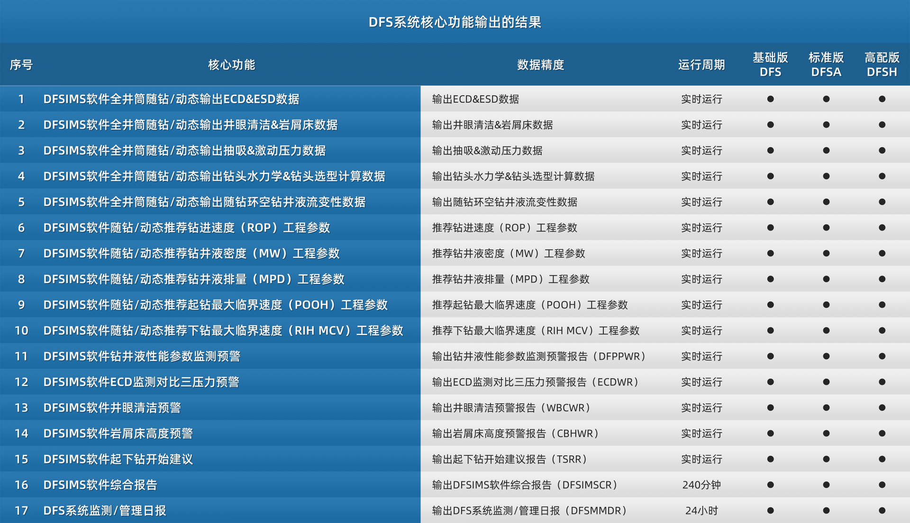Click the 240分钟 run period cell
The width and height of the screenshot is (910, 523).
(x=701, y=485)
